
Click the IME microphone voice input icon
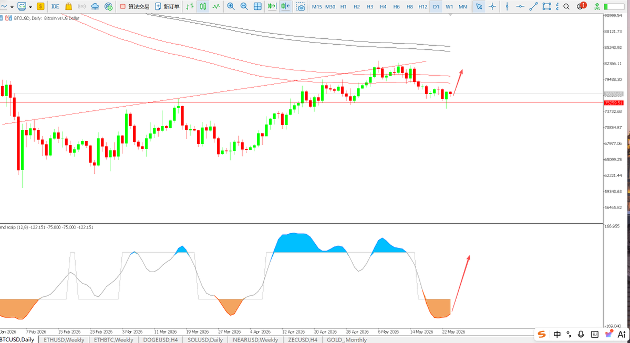(x=581, y=334)
